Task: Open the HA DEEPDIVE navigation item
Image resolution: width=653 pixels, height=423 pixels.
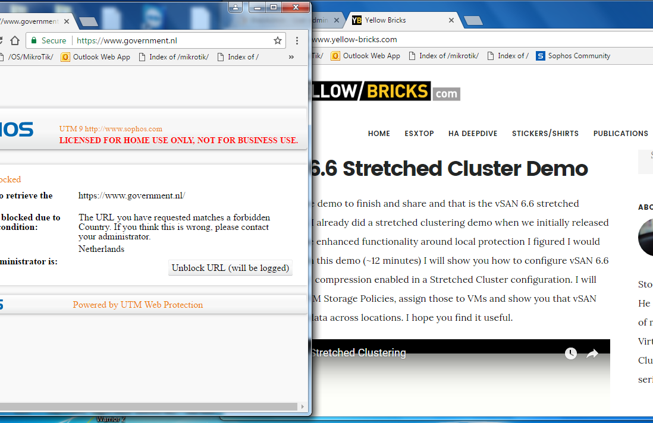Action: (x=473, y=134)
